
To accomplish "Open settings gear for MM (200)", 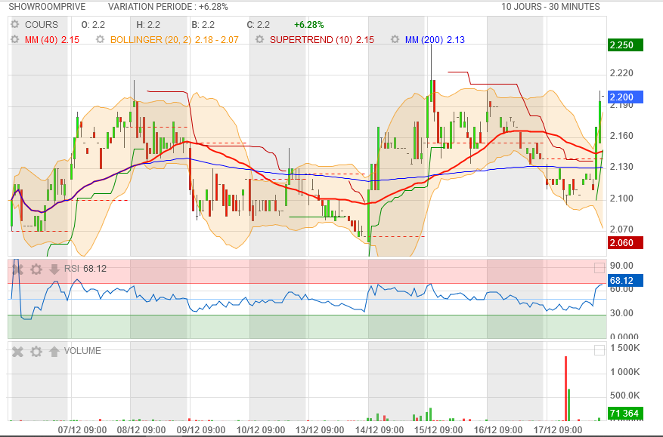I will (x=395, y=39).
